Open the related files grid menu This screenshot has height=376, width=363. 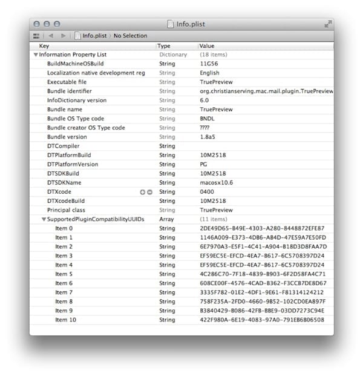[x=36, y=36]
